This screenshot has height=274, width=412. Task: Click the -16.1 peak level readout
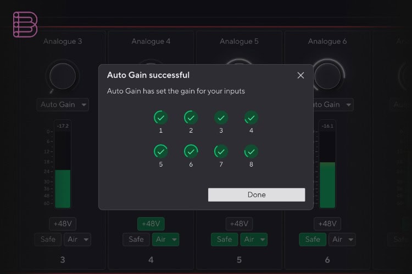[327, 126]
